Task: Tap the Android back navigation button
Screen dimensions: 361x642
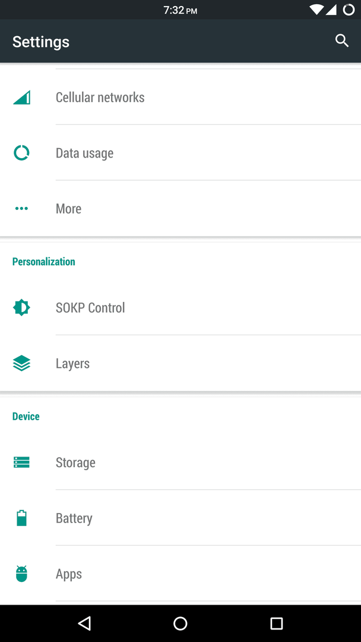Action: (x=84, y=623)
